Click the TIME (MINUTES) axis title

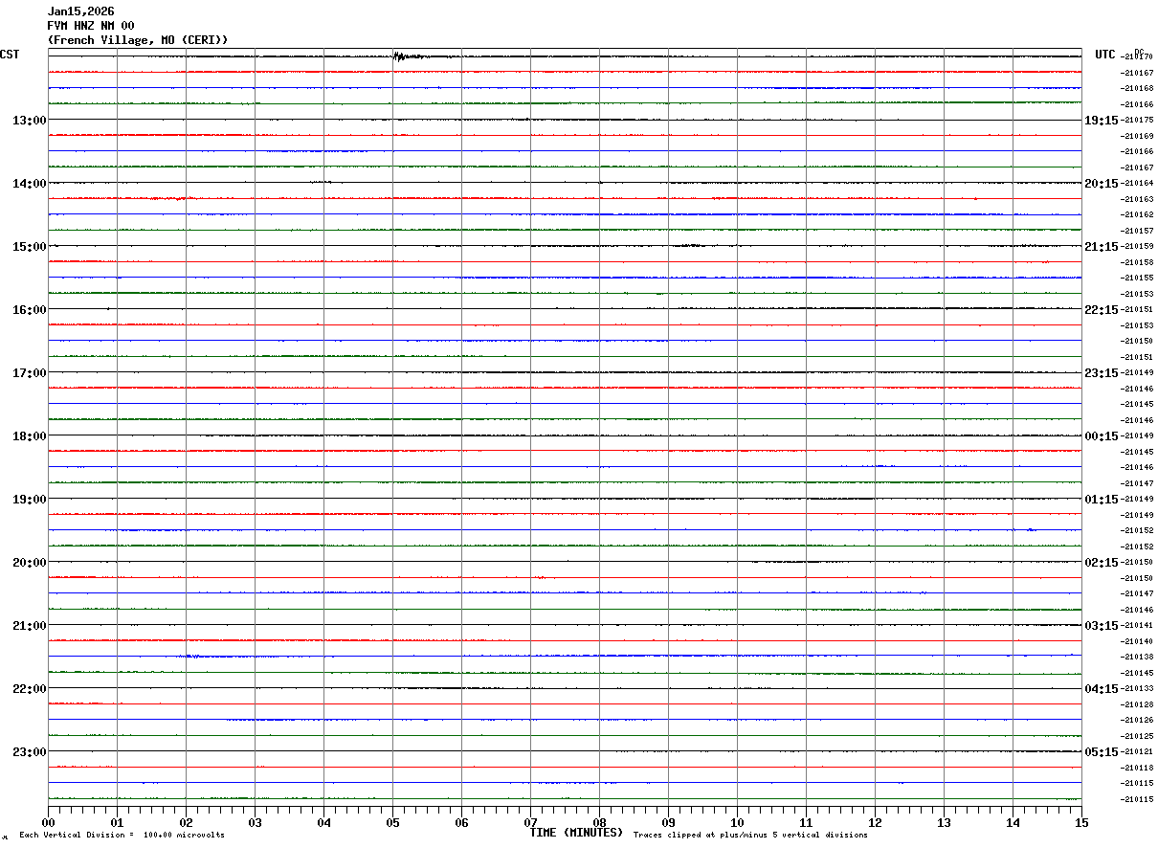[576, 833]
